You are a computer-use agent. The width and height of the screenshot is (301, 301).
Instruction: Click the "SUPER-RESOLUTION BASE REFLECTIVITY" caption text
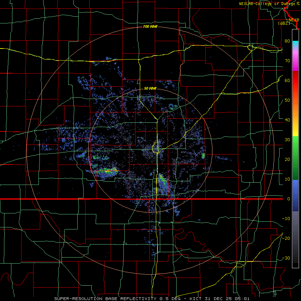[x=105, y=299]
